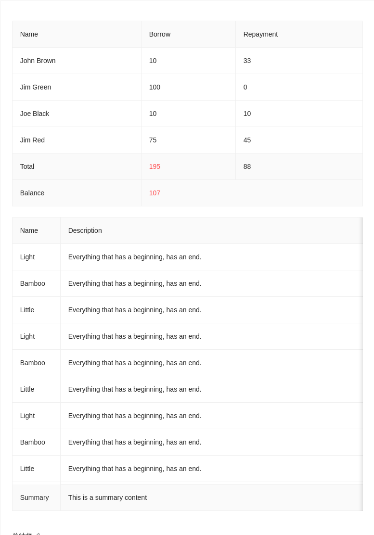Click the last Little row name cell
The width and height of the screenshot is (374, 535).
27,469
